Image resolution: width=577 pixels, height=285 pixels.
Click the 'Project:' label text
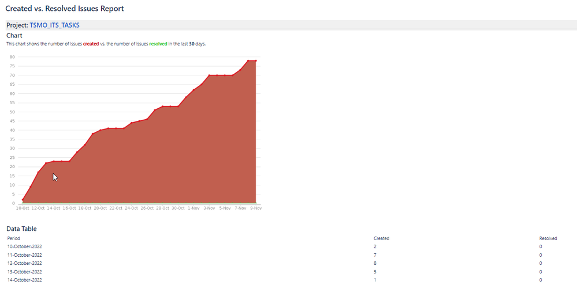(17, 25)
